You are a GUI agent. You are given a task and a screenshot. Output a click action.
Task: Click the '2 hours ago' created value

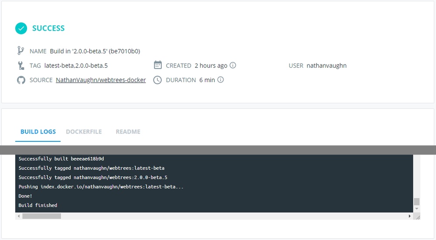click(x=211, y=66)
